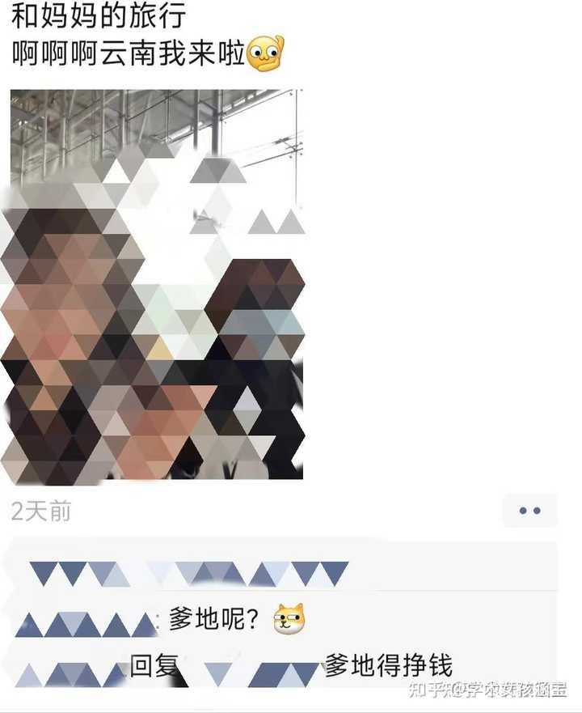
Task: Reply to the comment 爹地得挣钱
Action: (x=389, y=666)
